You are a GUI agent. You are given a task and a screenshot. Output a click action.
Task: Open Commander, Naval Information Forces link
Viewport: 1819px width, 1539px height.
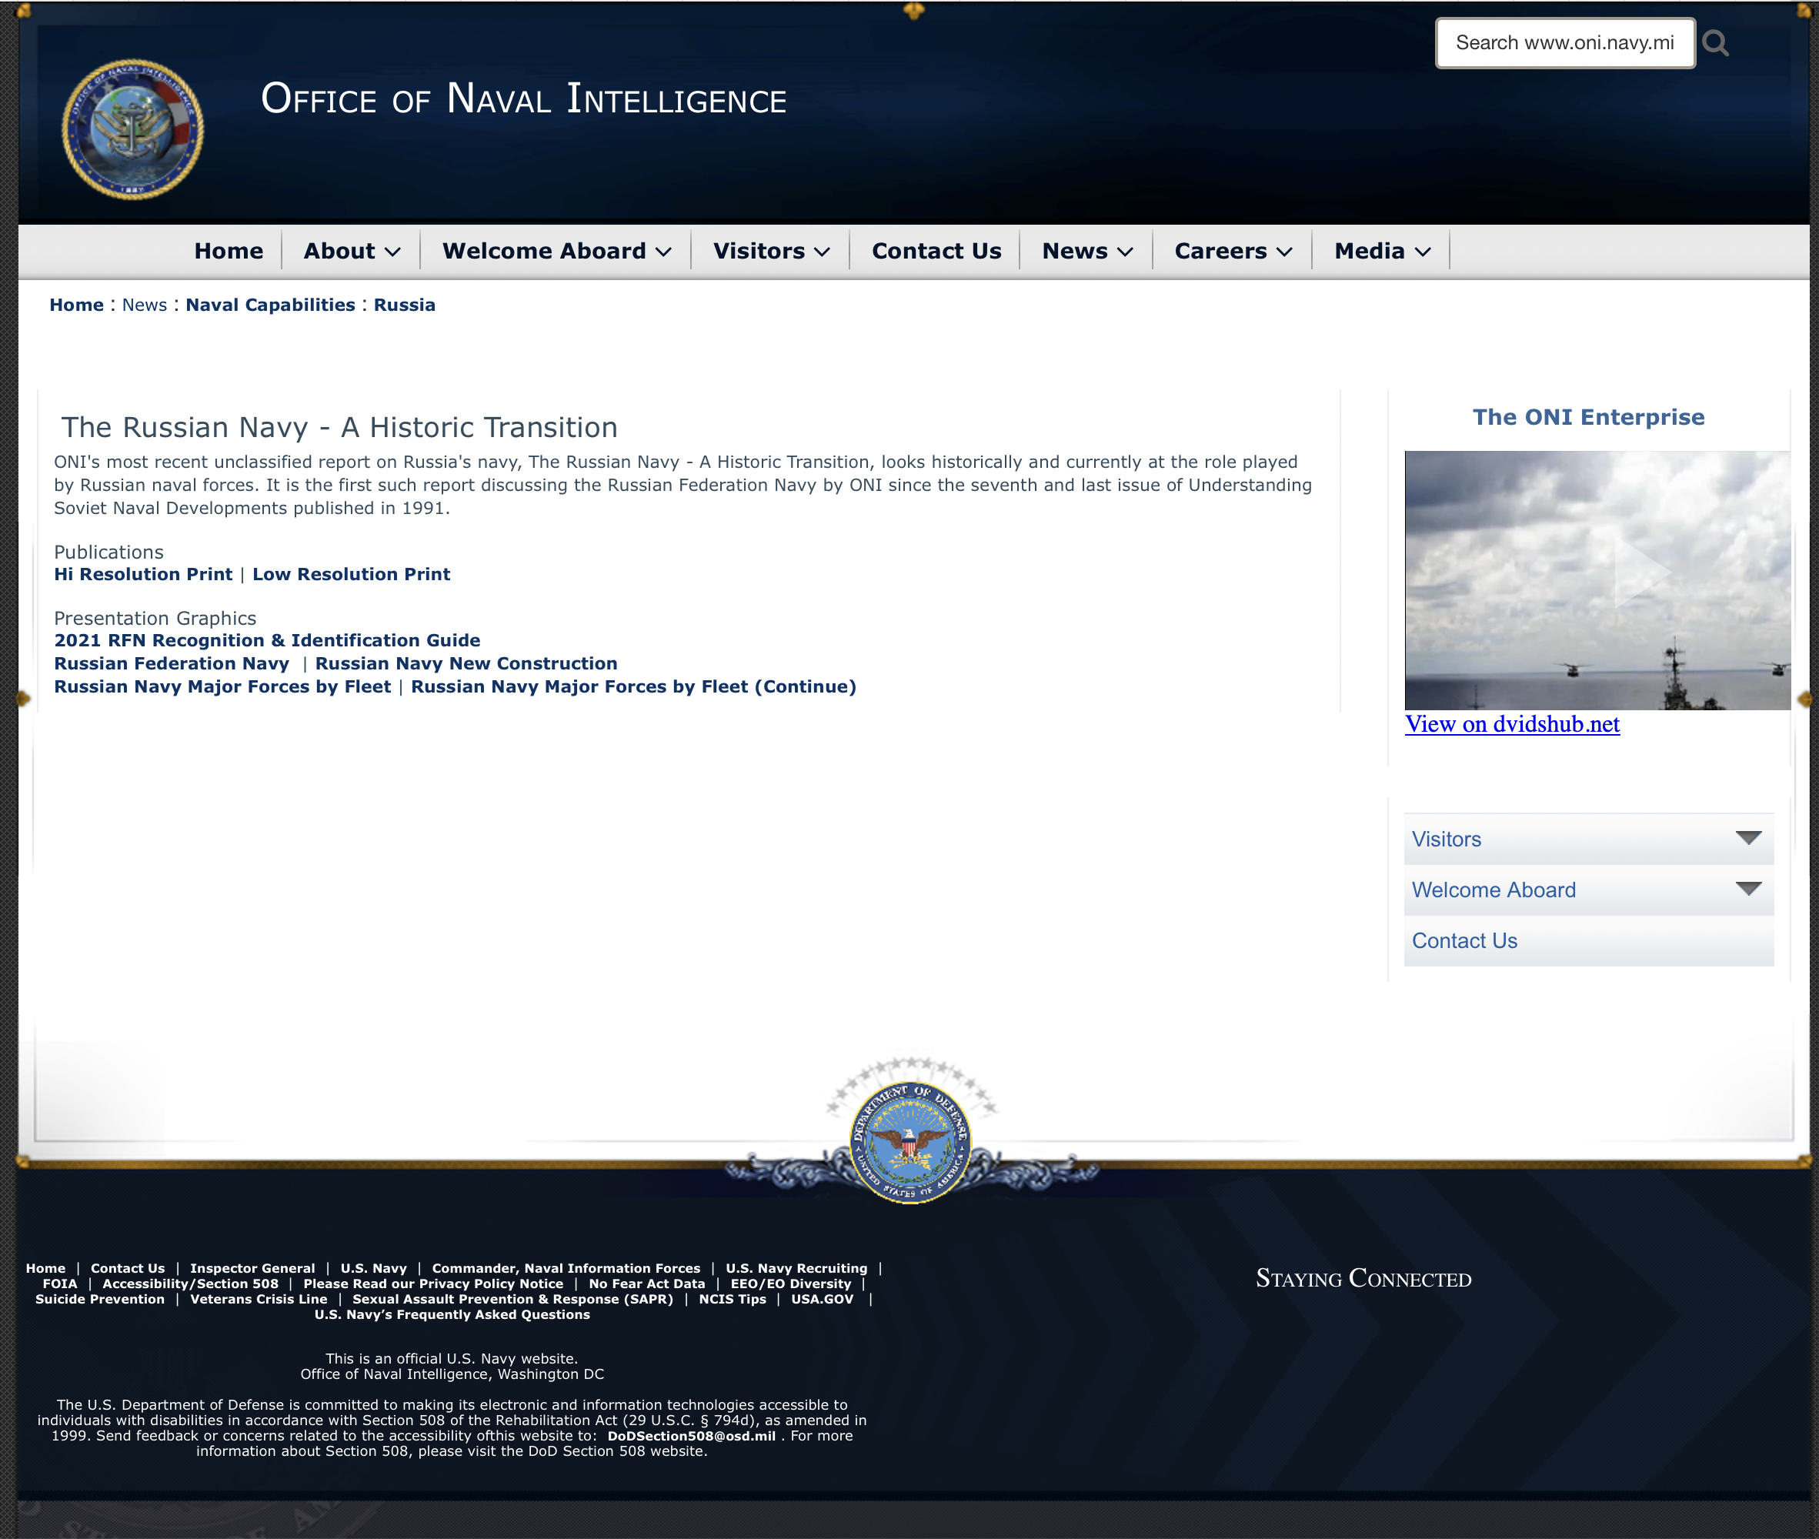(566, 1269)
